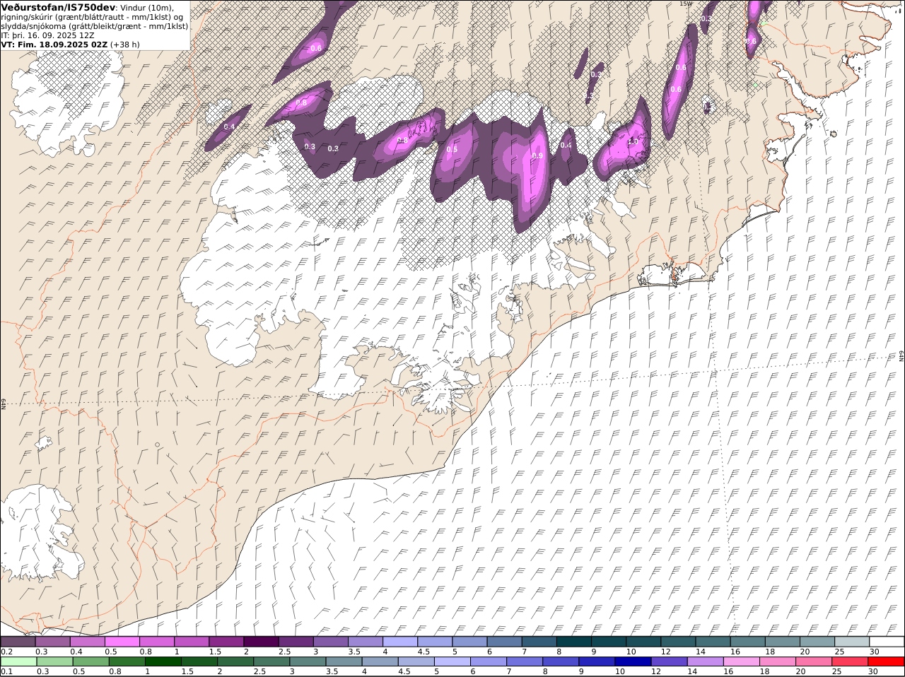Click the 15W longitude label at the top edge
Viewport: 905px width, 677px height.
pos(685,4)
